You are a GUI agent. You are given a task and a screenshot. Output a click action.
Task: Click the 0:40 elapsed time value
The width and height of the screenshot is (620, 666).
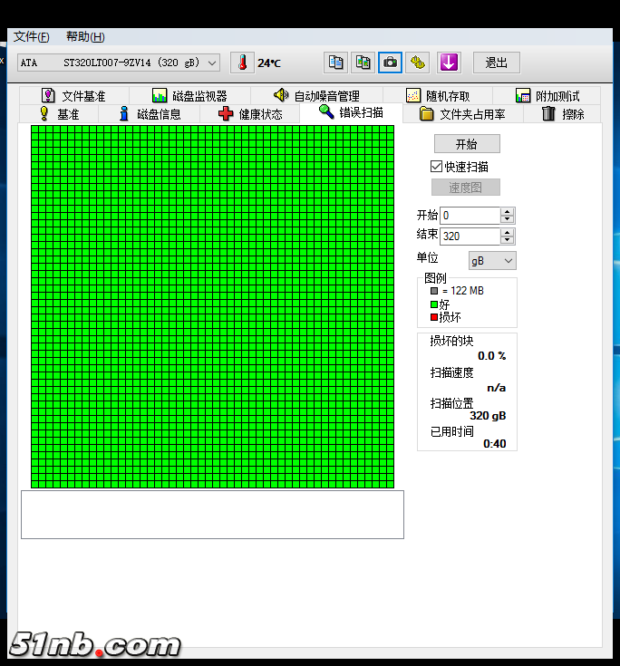tap(495, 443)
